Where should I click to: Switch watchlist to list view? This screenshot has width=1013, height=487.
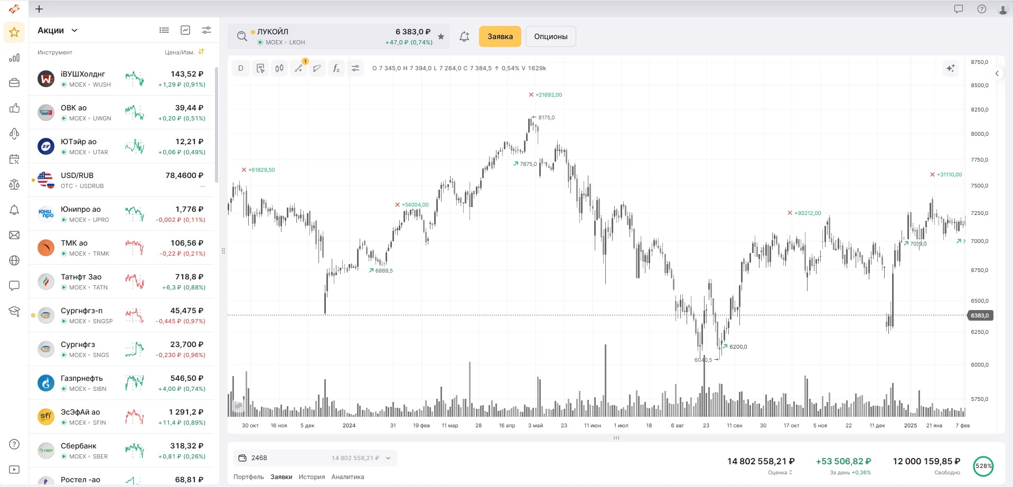click(164, 30)
